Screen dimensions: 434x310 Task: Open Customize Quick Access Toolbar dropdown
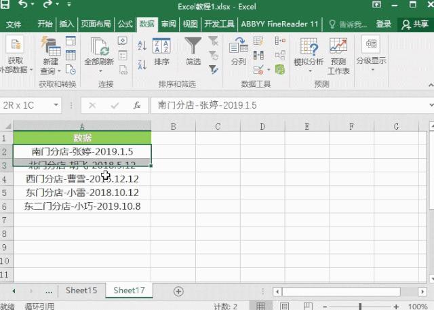[x=69, y=4]
